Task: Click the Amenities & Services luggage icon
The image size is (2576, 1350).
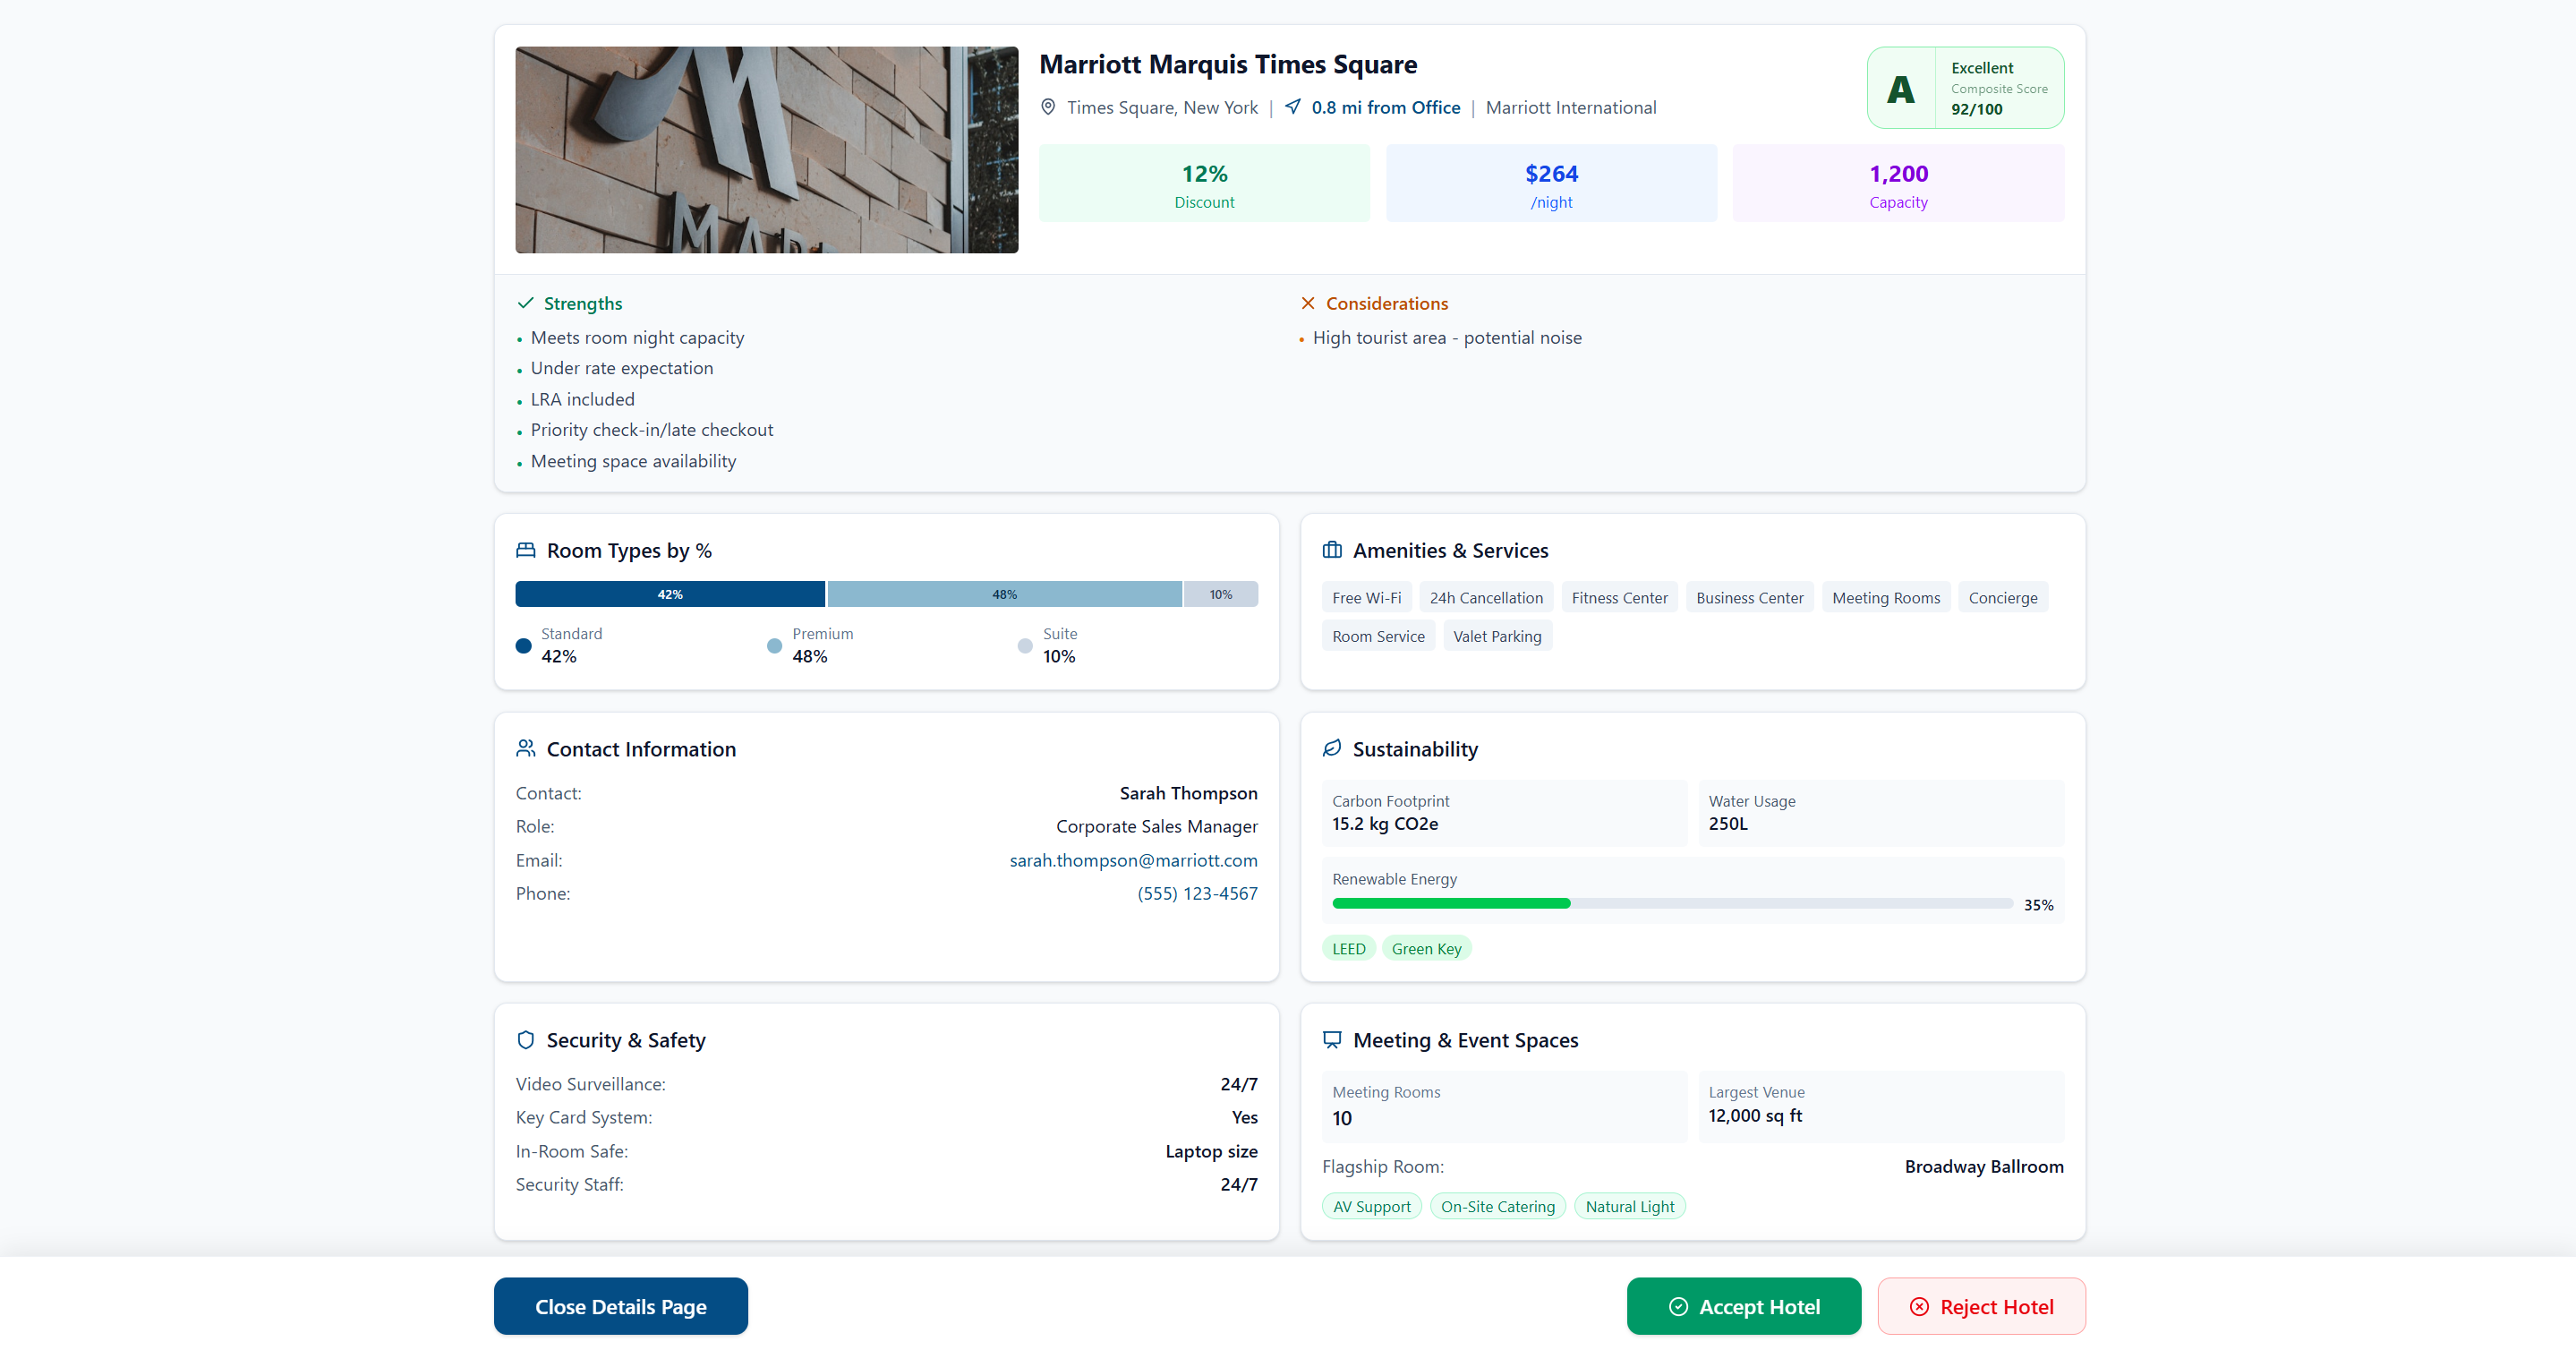Action: (x=1332, y=550)
